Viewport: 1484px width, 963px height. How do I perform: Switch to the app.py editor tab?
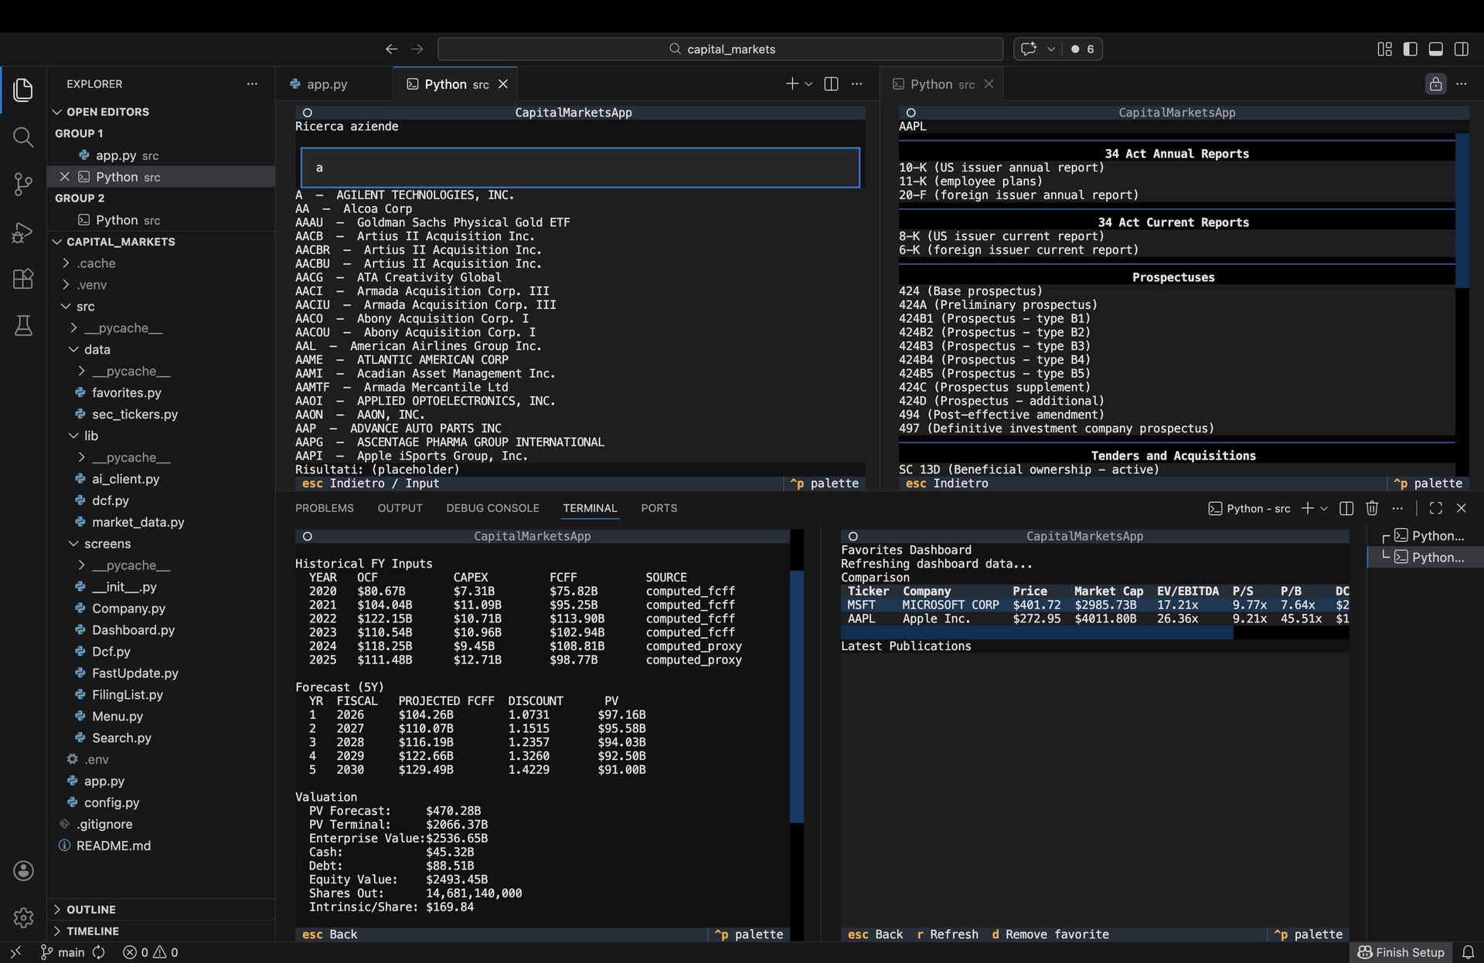[326, 83]
